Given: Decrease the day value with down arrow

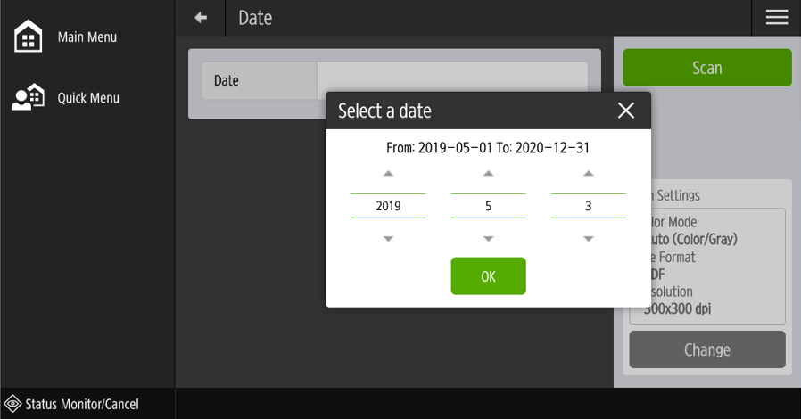Looking at the screenshot, I should click(588, 239).
